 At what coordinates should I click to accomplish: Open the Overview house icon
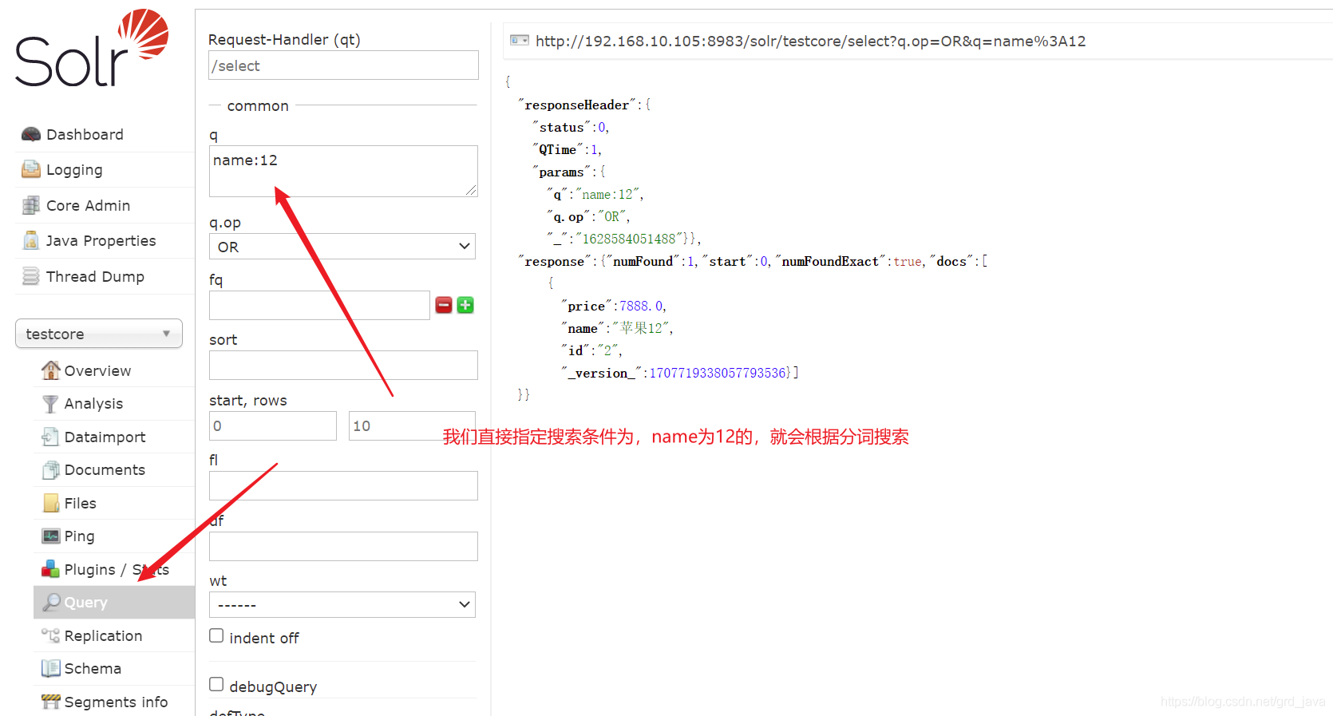[x=51, y=370]
